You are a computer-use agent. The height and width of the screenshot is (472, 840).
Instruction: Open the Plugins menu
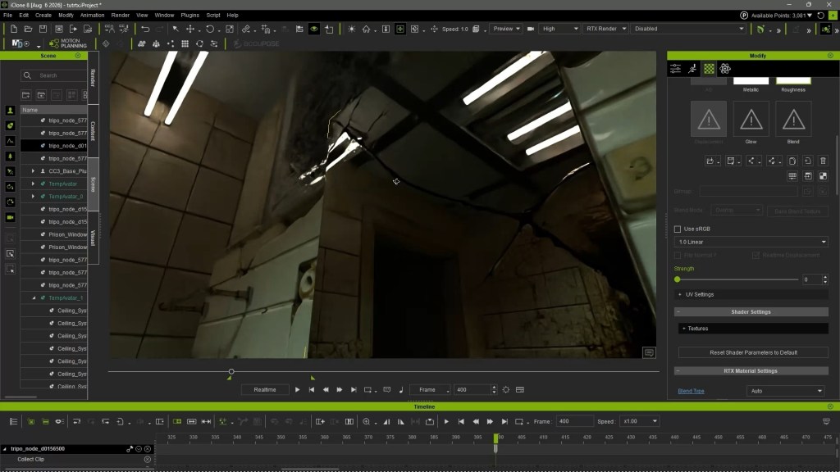click(189, 15)
